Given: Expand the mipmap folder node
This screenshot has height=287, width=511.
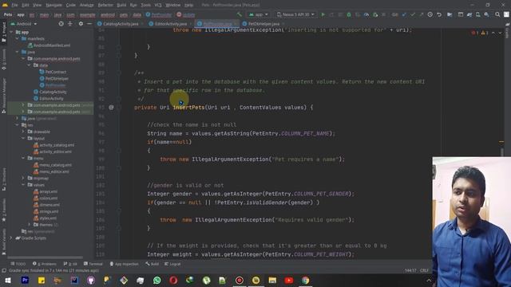Looking at the screenshot, I should [23, 178].
